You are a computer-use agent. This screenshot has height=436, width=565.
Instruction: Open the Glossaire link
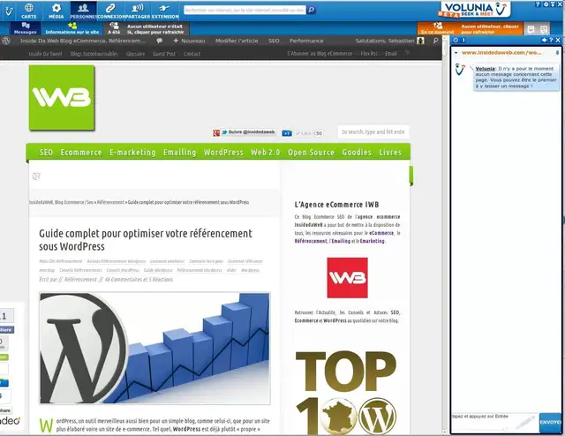(x=135, y=54)
